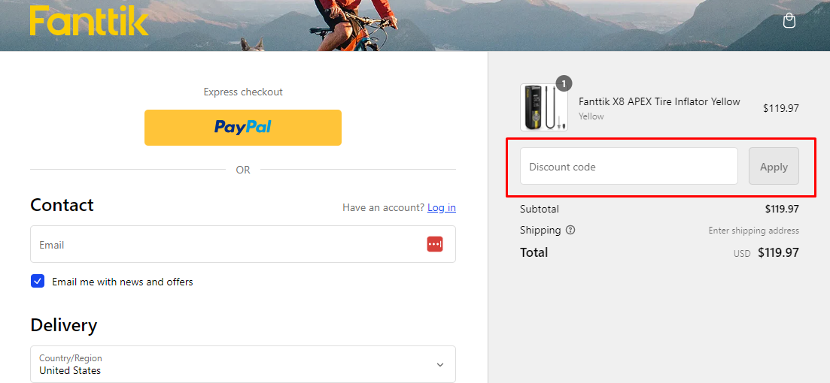Click the Fanttik logo in header
Image resolution: width=830 pixels, height=383 pixels.
(x=89, y=20)
